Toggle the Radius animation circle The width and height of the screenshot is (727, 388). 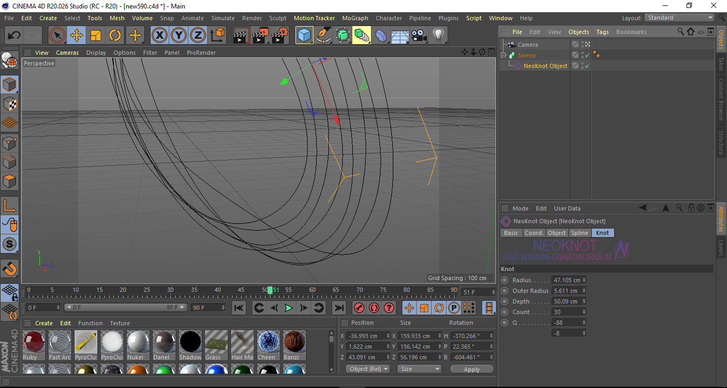[x=505, y=280]
